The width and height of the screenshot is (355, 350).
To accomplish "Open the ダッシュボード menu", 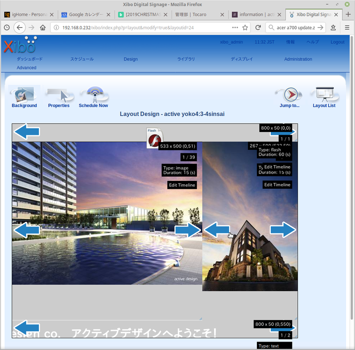I will click(x=30, y=59).
